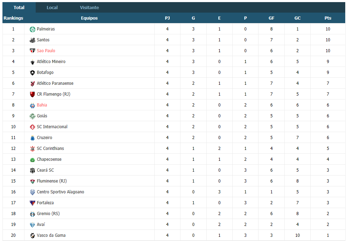
Task: Click the Pts column header
Action: pos(328,18)
